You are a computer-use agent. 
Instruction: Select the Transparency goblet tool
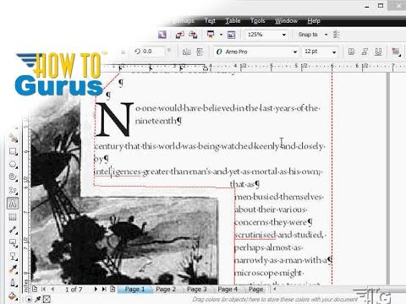pos(13,256)
